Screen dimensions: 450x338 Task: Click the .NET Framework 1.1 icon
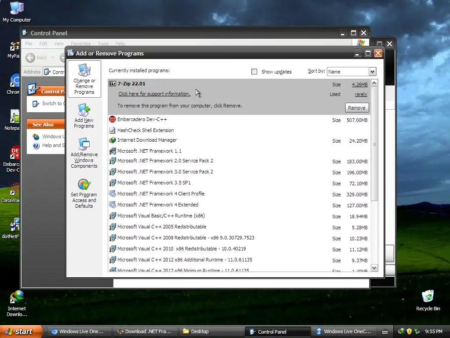(x=112, y=151)
